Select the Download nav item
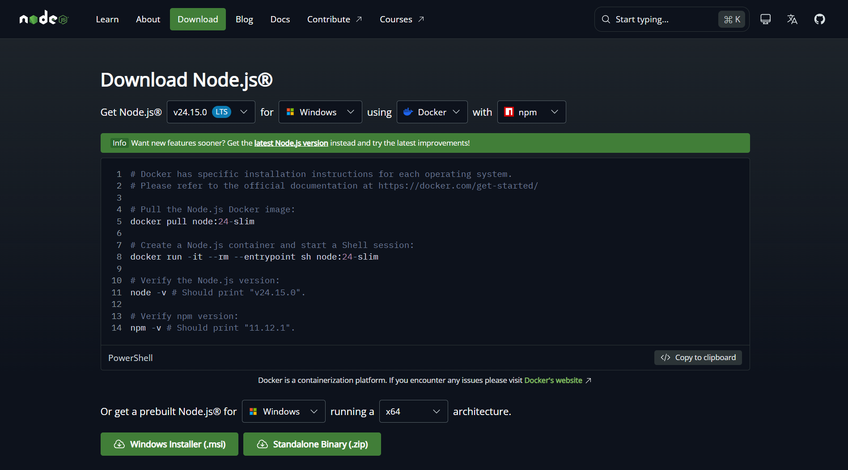Image resolution: width=848 pixels, height=470 pixels. pyautogui.click(x=198, y=19)
